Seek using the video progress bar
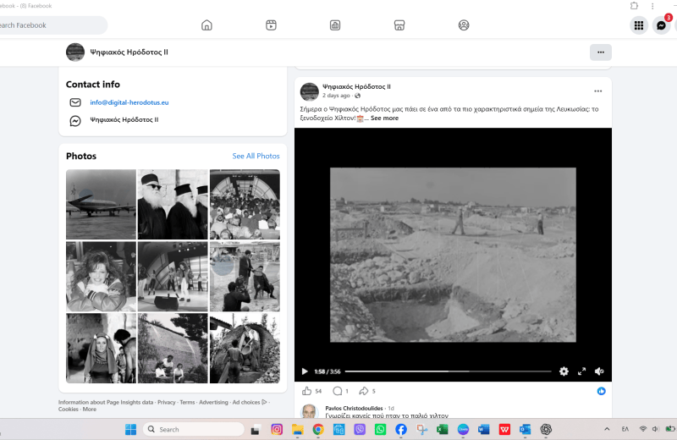This screenshot has height=440, width=677. pyautogui.click(x=448, y=371)
